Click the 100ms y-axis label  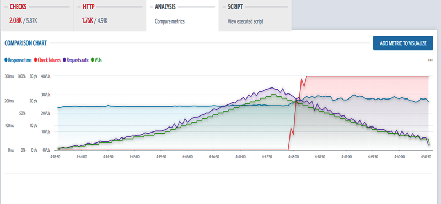[9, 126]
